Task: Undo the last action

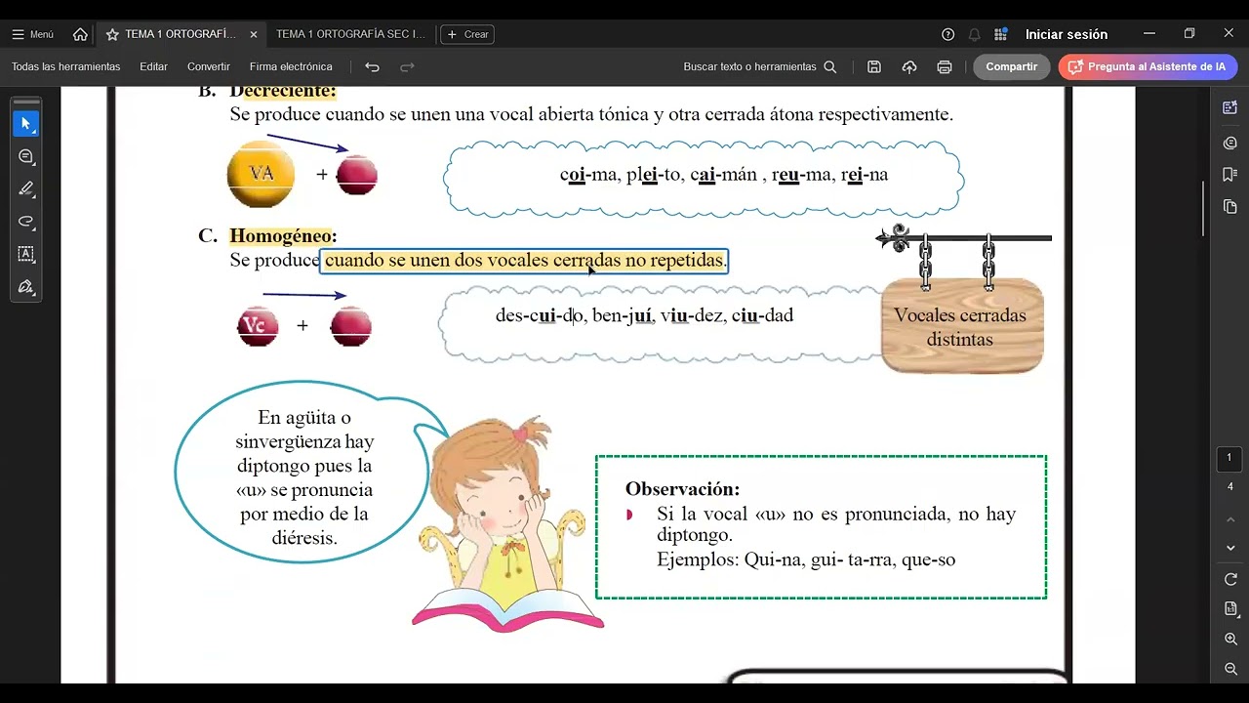Action: tap(372, 66)
